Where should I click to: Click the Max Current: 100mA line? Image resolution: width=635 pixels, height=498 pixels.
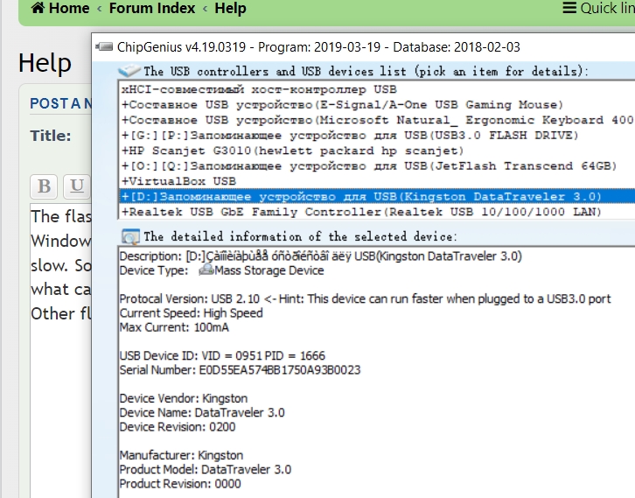point(174,327)
